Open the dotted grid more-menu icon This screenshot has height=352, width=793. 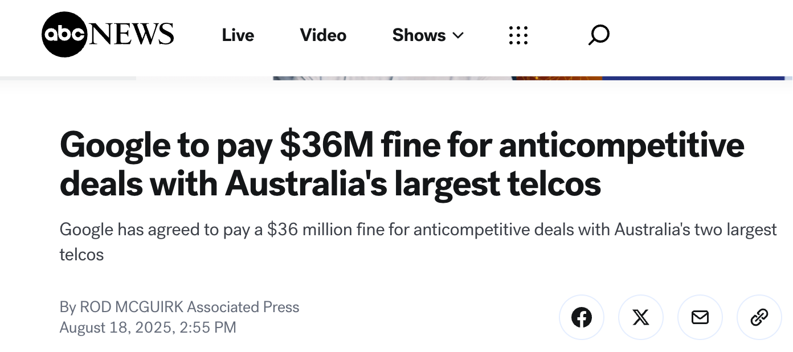[518, 35]
